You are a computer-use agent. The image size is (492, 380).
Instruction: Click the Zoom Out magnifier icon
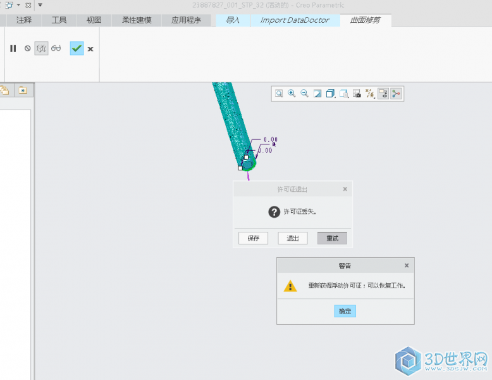tap(304, 94)
